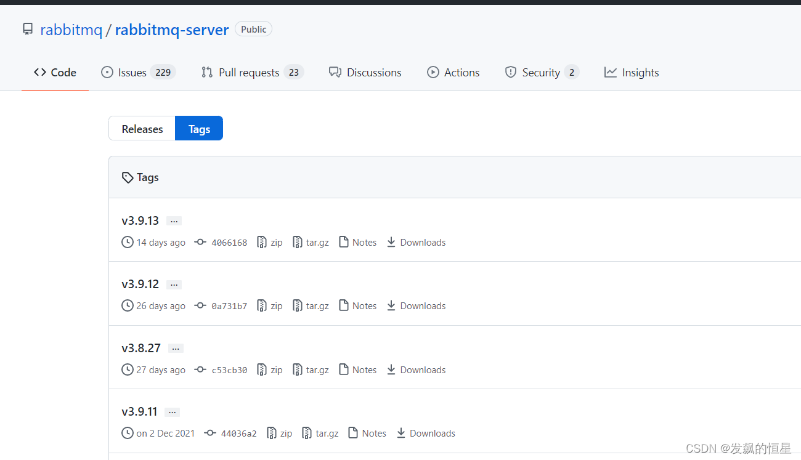This screenshot has width=801, height=460.
Task: Click the clock icon beside 27 days ago
Action: click(x=128, y=369)
